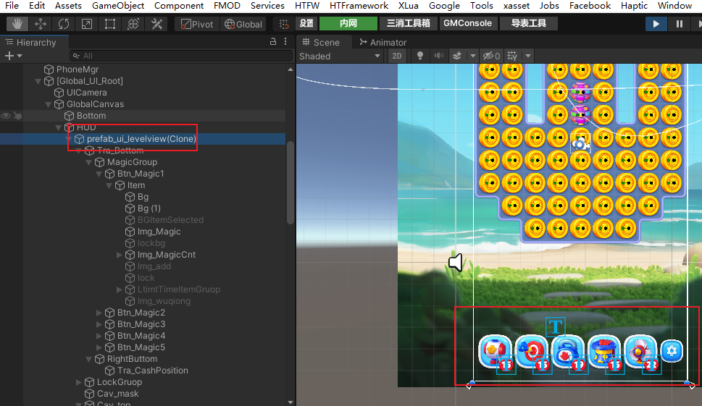702x406 pixels.
Task: Toggle scene effects icon
Action: point(457,56)
